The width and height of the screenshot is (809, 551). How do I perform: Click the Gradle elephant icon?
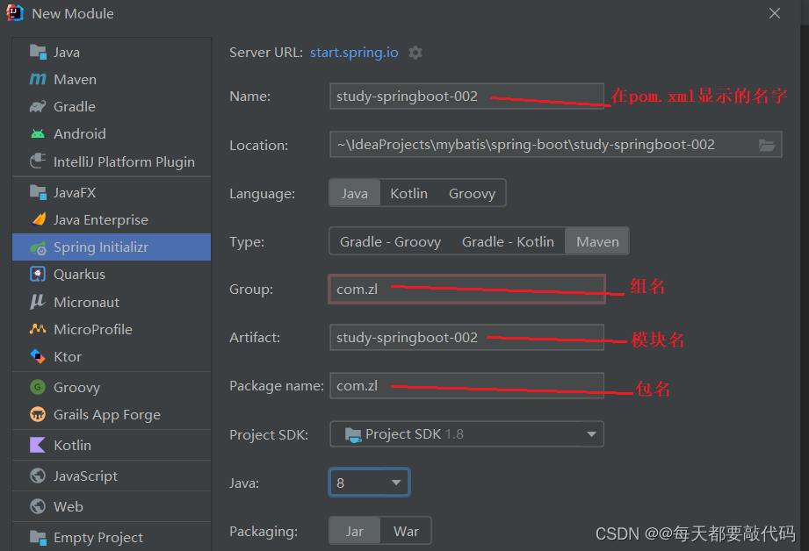click(38, 107)
